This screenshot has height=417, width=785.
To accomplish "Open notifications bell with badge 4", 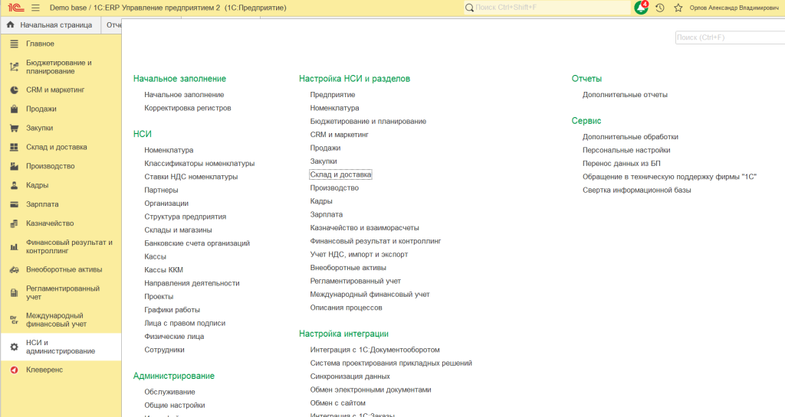I will pos(642,8).
